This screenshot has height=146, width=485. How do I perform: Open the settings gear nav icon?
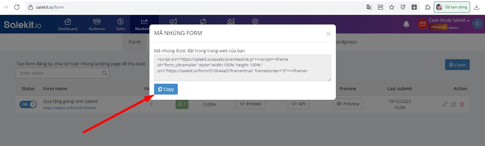click(x=255, y=21)
